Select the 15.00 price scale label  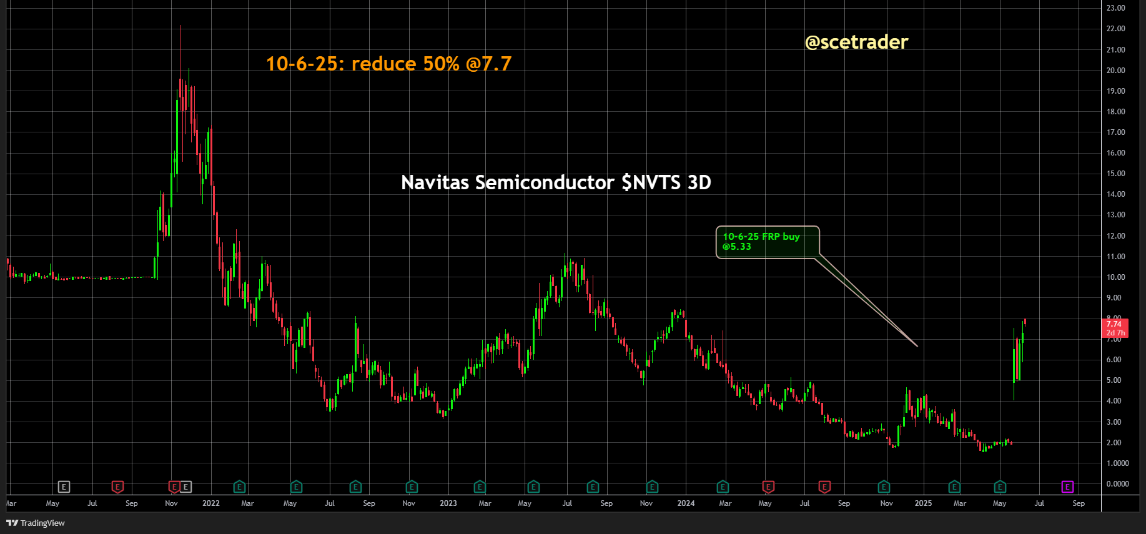pos(1115,174)
